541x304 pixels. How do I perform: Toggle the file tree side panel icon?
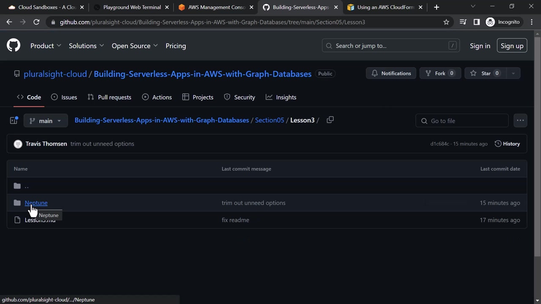(x=14, y=121)
